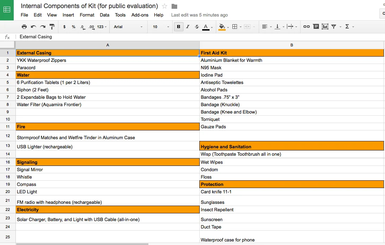
Task: Open the Insert menu
Action: pyautogui.click(x=68, y=15)
